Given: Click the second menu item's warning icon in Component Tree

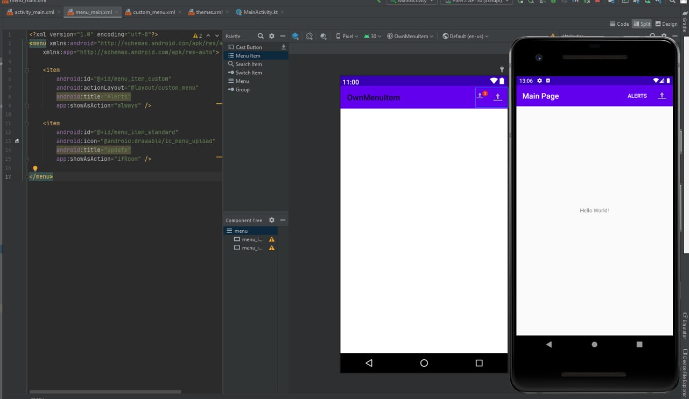Looking at the screenshot, I should point(272,248).
